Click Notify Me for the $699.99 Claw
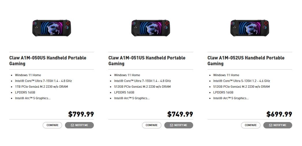Screen dimensions: 302x146 point(277,125)
